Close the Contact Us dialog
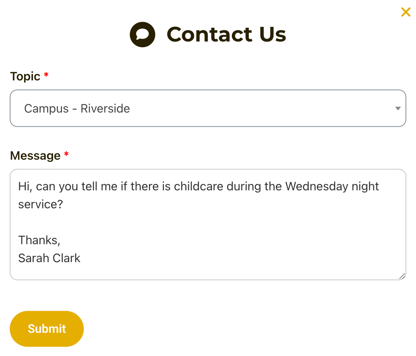The height and width of the screenshot is (356, 416). (406, 12)
